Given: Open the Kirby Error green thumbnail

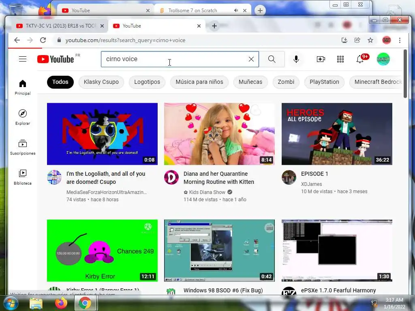Looking at the screenshot, I should pyautogui.click(x=102, y=250).
